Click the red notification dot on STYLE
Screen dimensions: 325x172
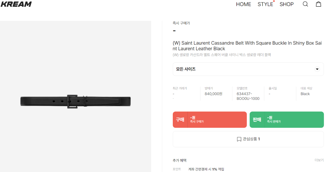[274, 1]
